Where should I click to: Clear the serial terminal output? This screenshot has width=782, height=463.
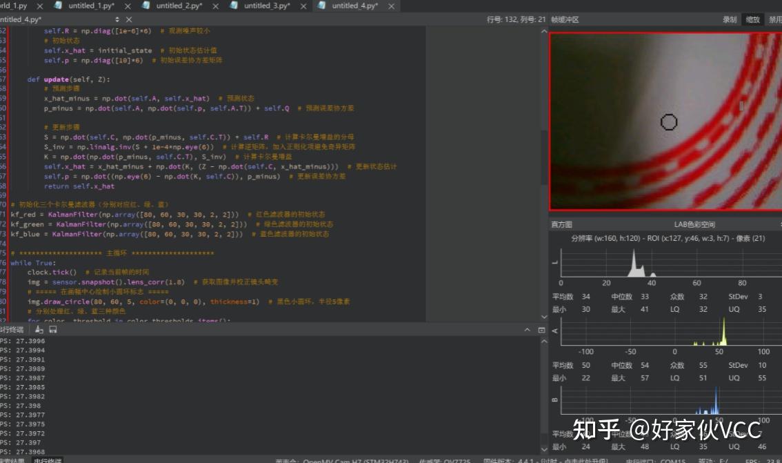point(39,330)
